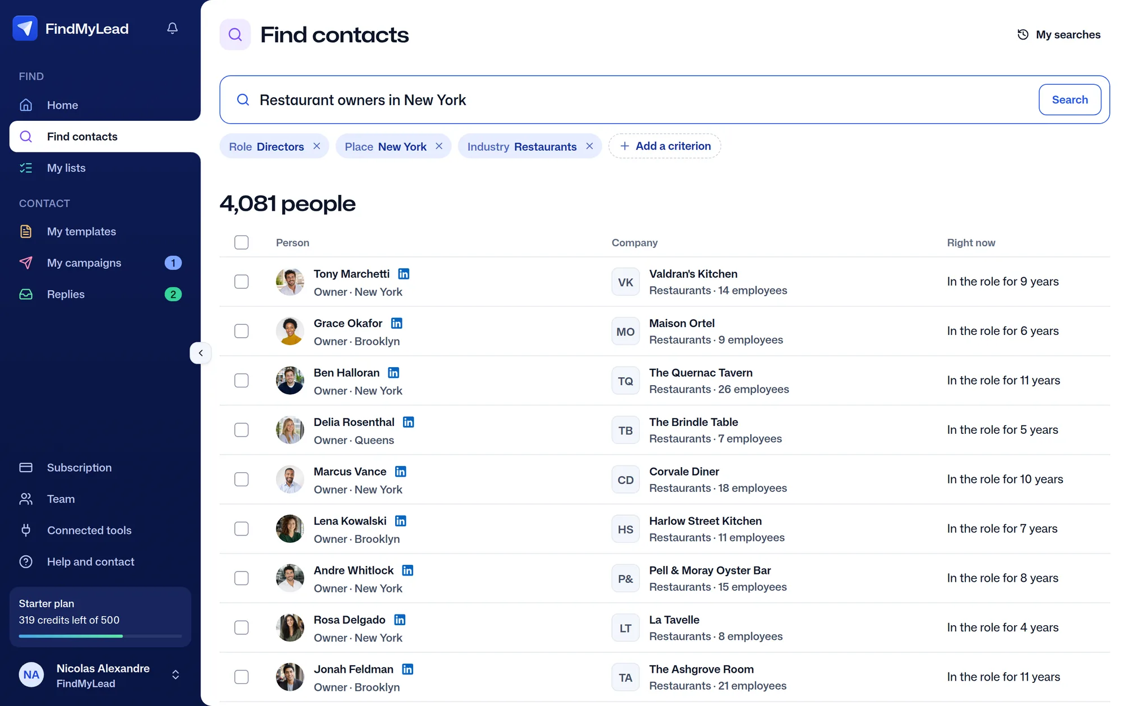Open Delia Rosenthal's LinkedIn icon
The image size is (1129, 706).
[x=409, y=422]
